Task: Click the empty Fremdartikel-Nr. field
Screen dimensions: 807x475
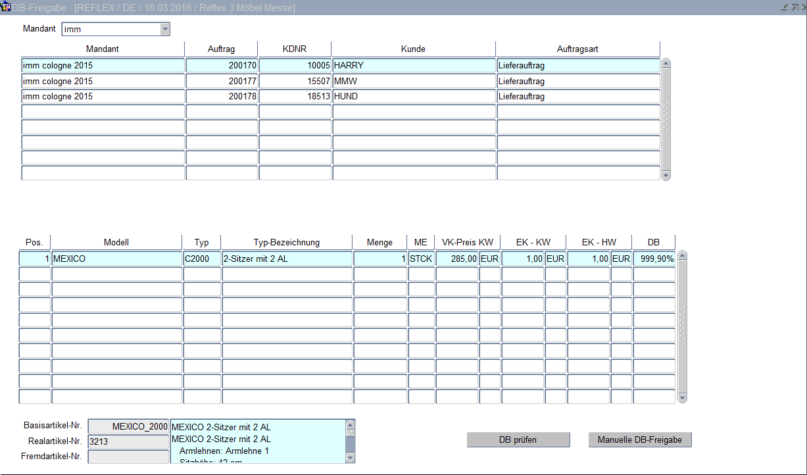Action: click(128, 456)
